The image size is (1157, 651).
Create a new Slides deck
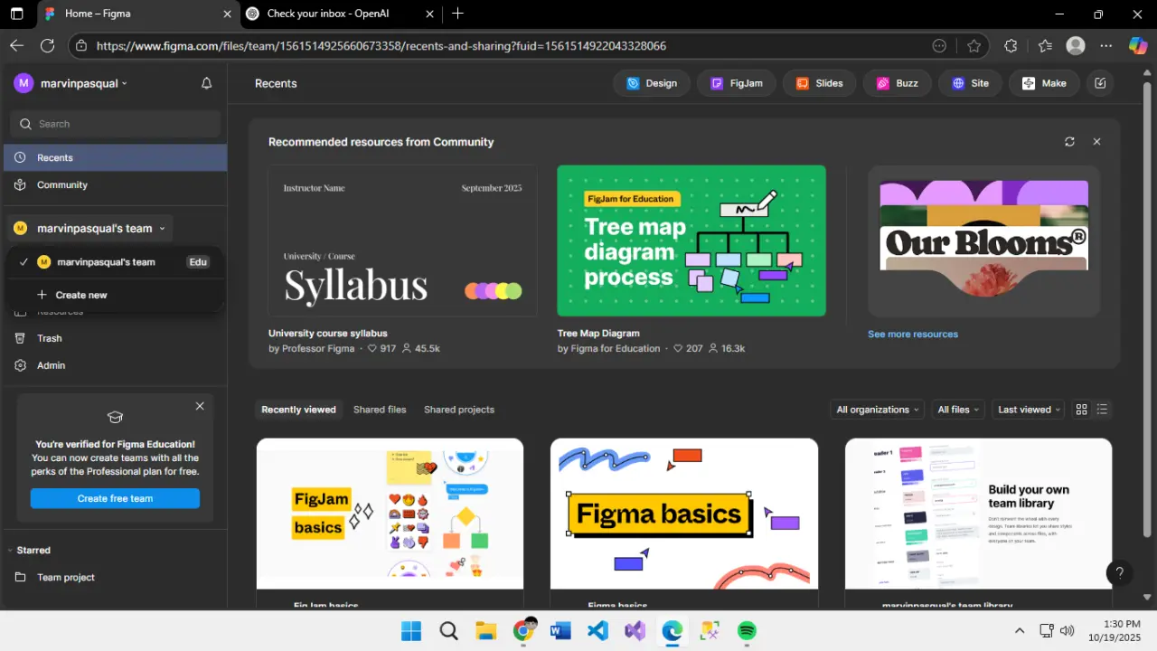click(x=819, y=83)
